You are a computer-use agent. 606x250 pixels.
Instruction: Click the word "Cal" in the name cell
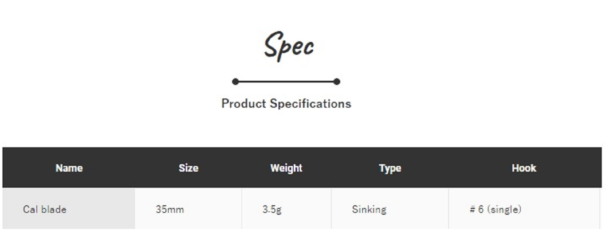point(30,209)
